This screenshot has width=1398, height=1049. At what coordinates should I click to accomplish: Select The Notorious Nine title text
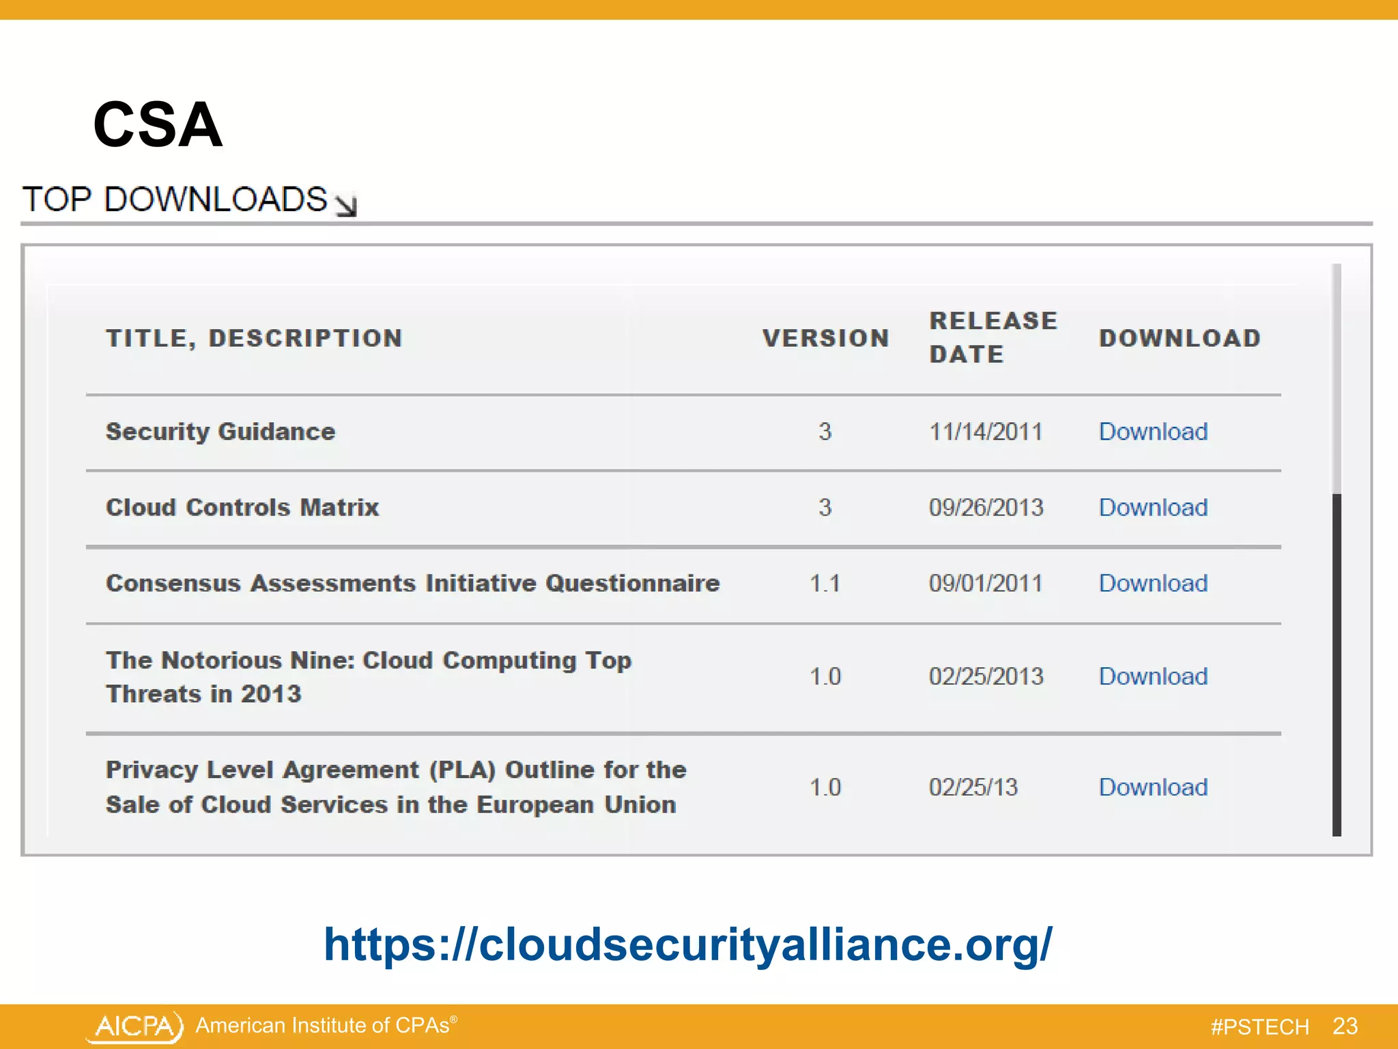tap(369, 677)
